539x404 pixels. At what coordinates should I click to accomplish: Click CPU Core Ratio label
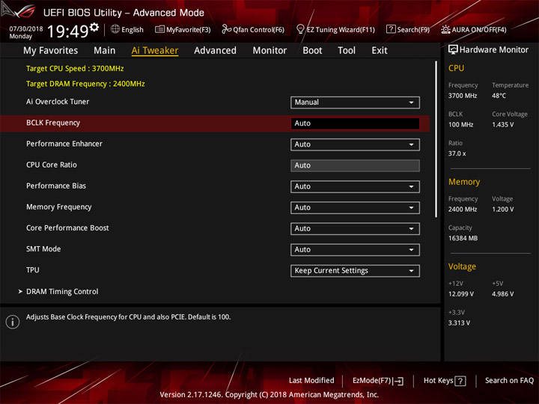(52, 165)
